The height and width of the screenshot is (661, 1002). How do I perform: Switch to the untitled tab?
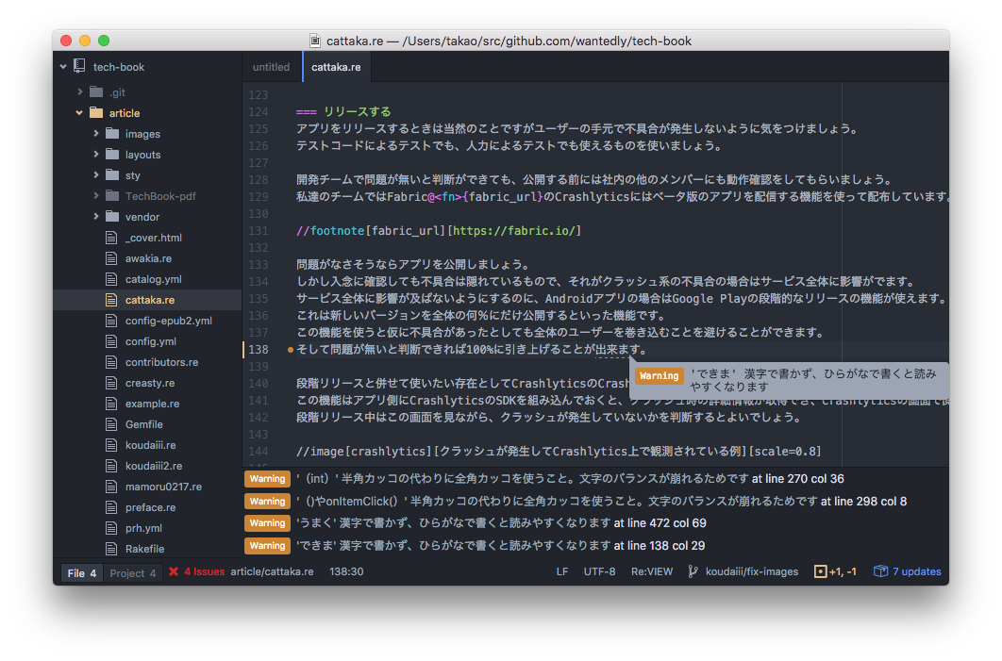coord(272,67)
